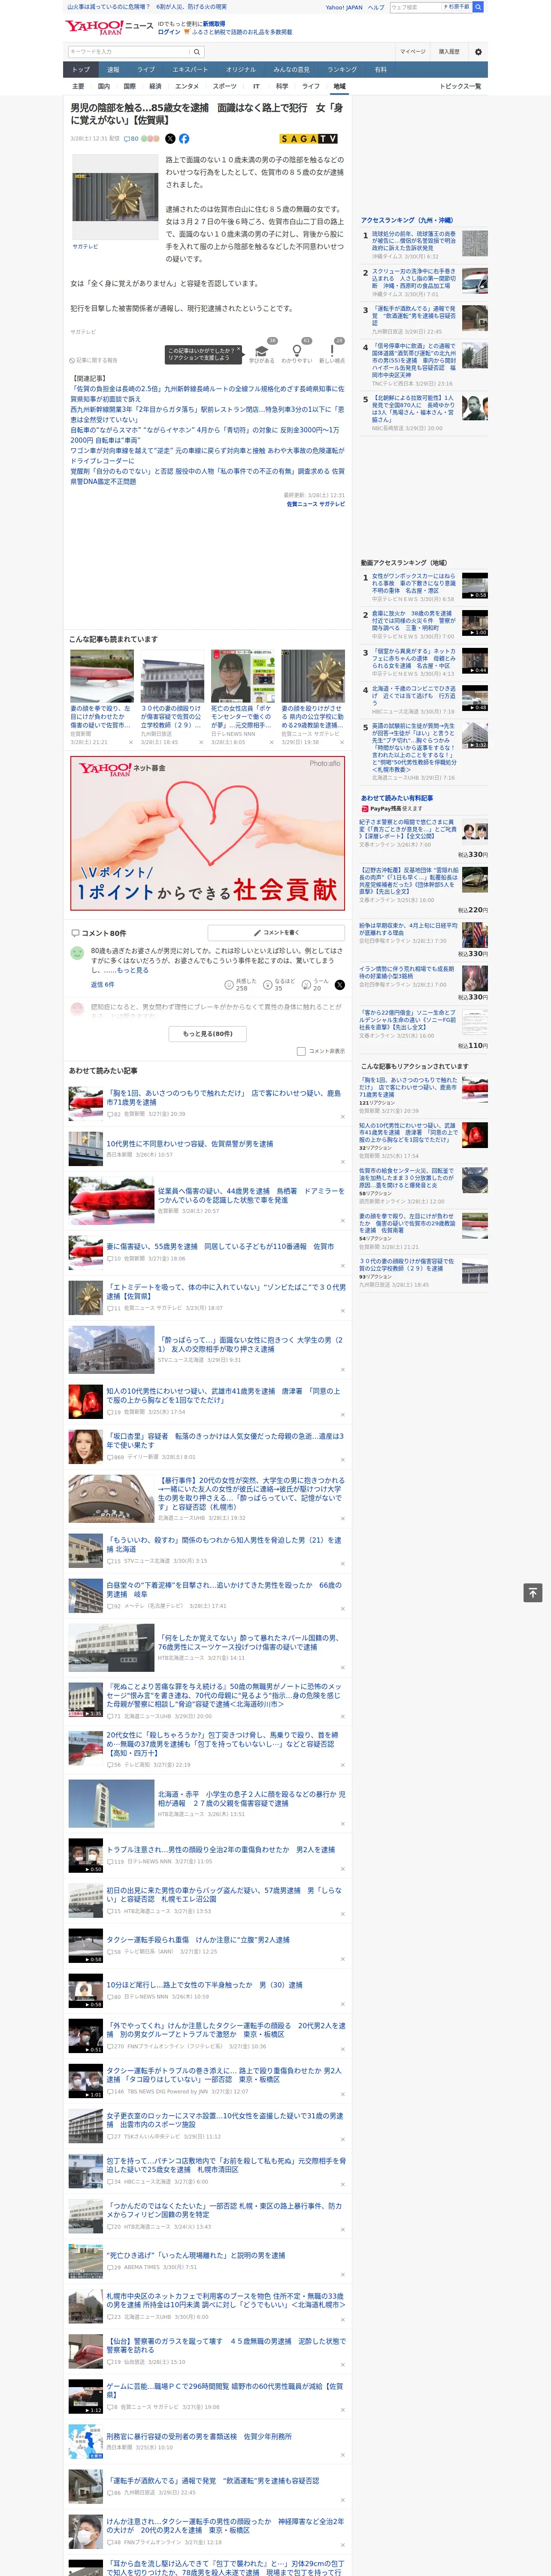Click the web search button in header

(x=478, y=7)
